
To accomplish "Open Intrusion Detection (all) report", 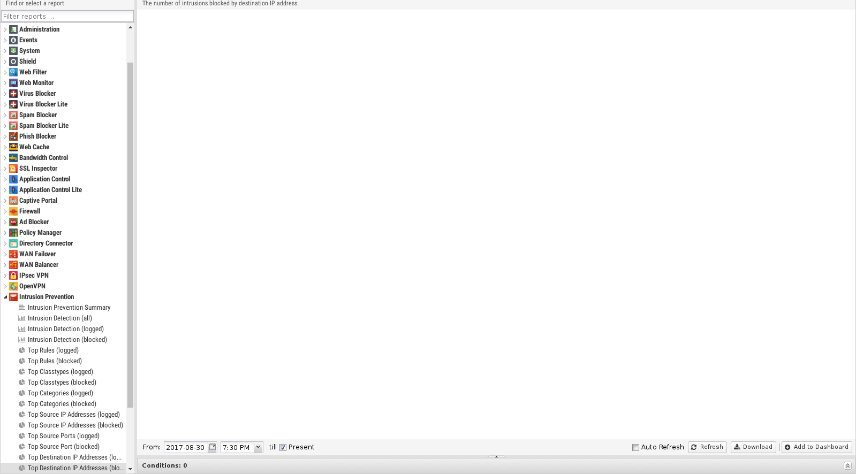I will [x=60, y=318].
